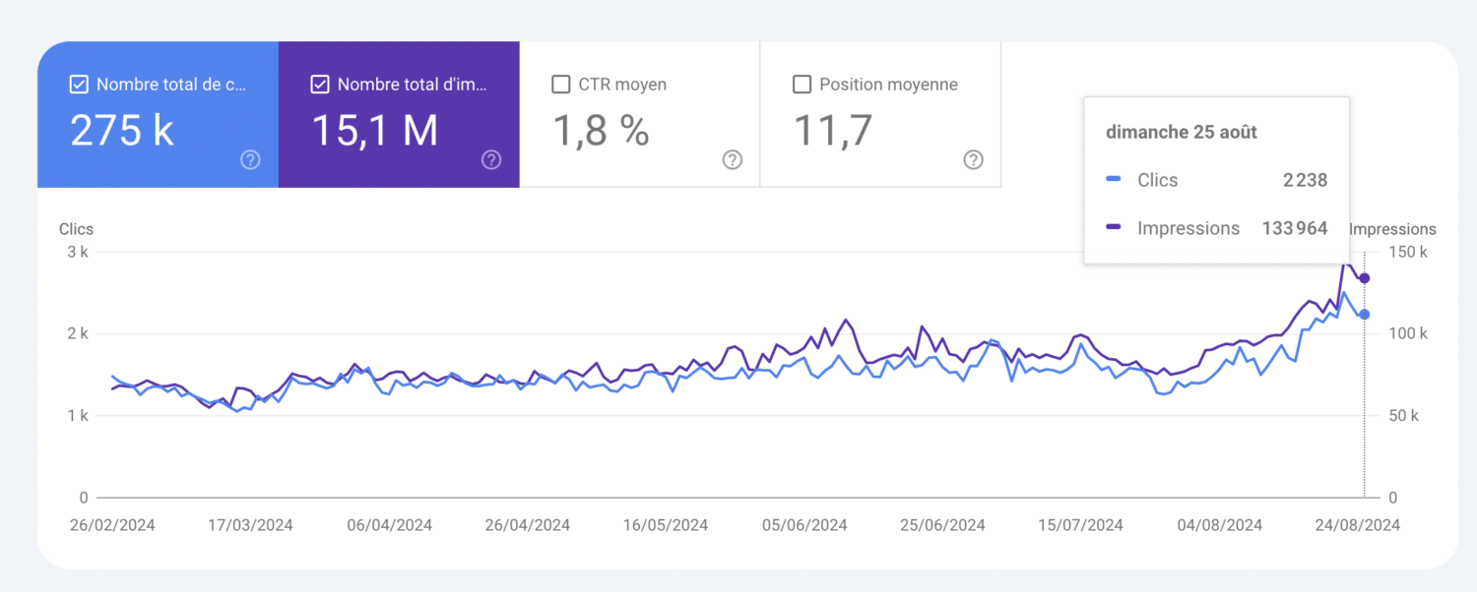The width and height of the screenshot is (1477, 592).
Task: Select the Position moyenne metric card
Action: point(879,114)
